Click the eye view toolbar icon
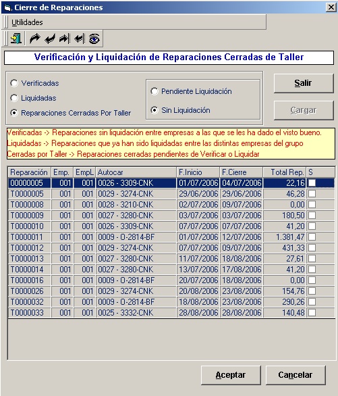The image size is (338, 396). [94, 39]
